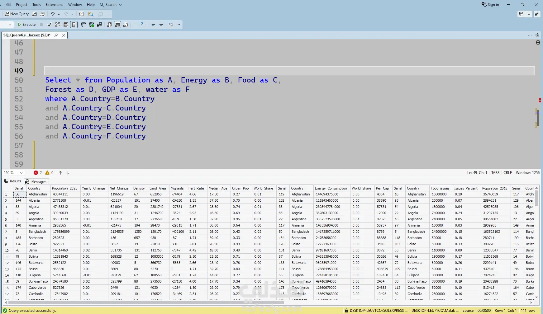Include Client Statistics icon
The width and height of the screenshot is (543, 314).
[x=100, y=25]
